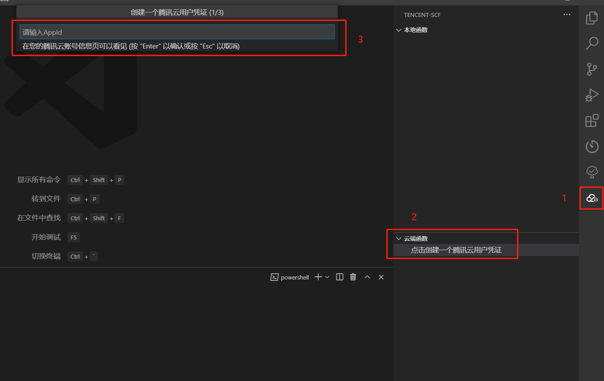Open the Search magnifier in activity bar
The image size is (604, 381).
592,43
